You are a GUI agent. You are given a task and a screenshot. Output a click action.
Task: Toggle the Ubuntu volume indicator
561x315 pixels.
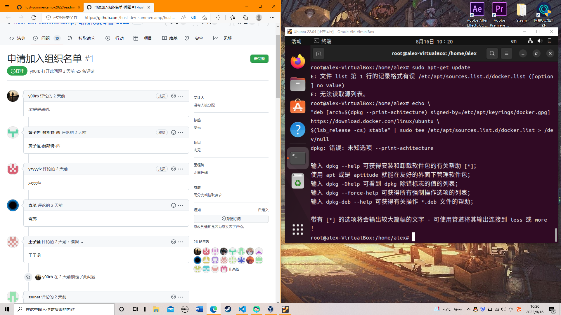click(540, 41)
